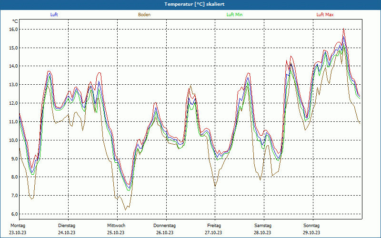Click the 'Montag' day label
The width and height of the screenshot is (381, 238).
(18, 225)
